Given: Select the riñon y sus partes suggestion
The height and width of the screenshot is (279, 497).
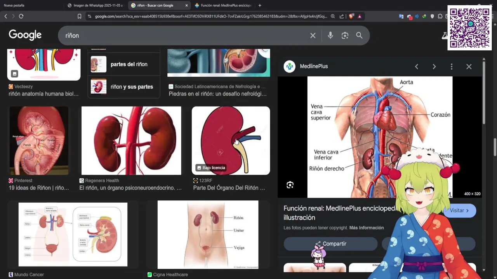Looking at the screenshot, I should pos(124,87).
